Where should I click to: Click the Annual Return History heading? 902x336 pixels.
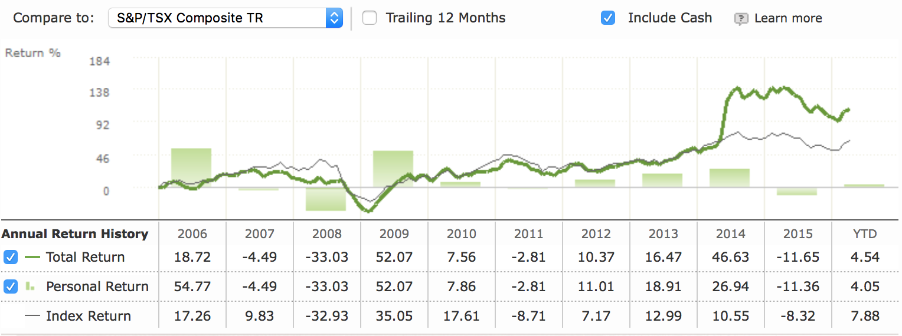pos(75,234)
